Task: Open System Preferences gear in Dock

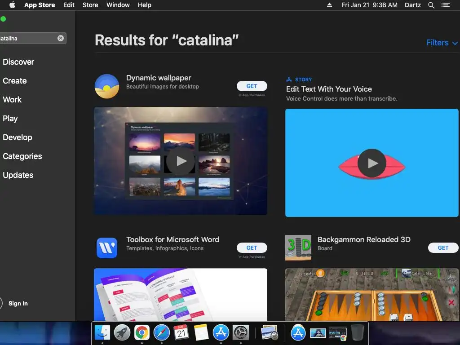Action: tap(241, 333)
